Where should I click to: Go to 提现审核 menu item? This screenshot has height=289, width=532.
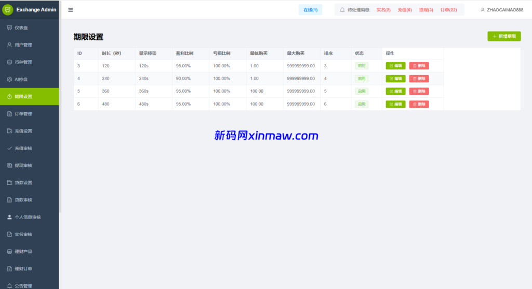click(x=30, y=166)
